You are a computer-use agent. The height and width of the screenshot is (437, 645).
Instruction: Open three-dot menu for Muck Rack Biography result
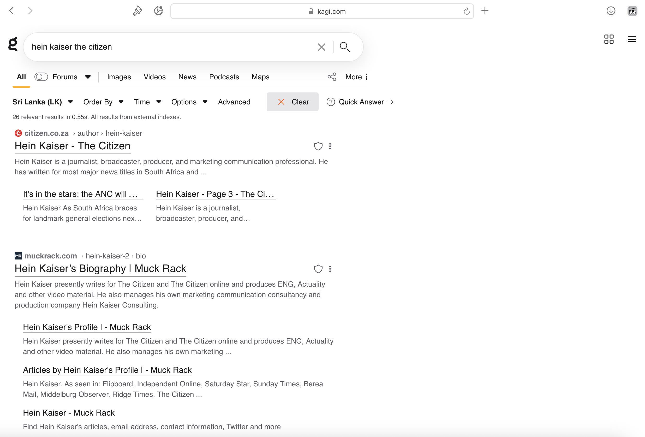click(x=330, y=269)
